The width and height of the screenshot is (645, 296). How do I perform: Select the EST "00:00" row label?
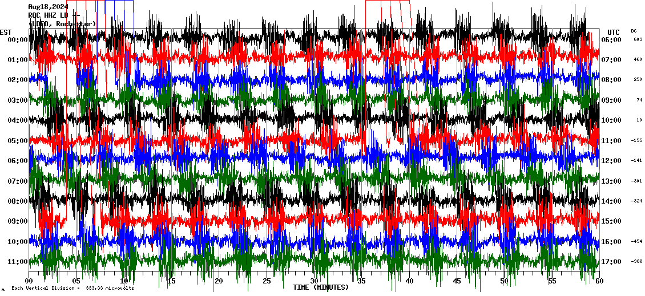coord(17,39)
